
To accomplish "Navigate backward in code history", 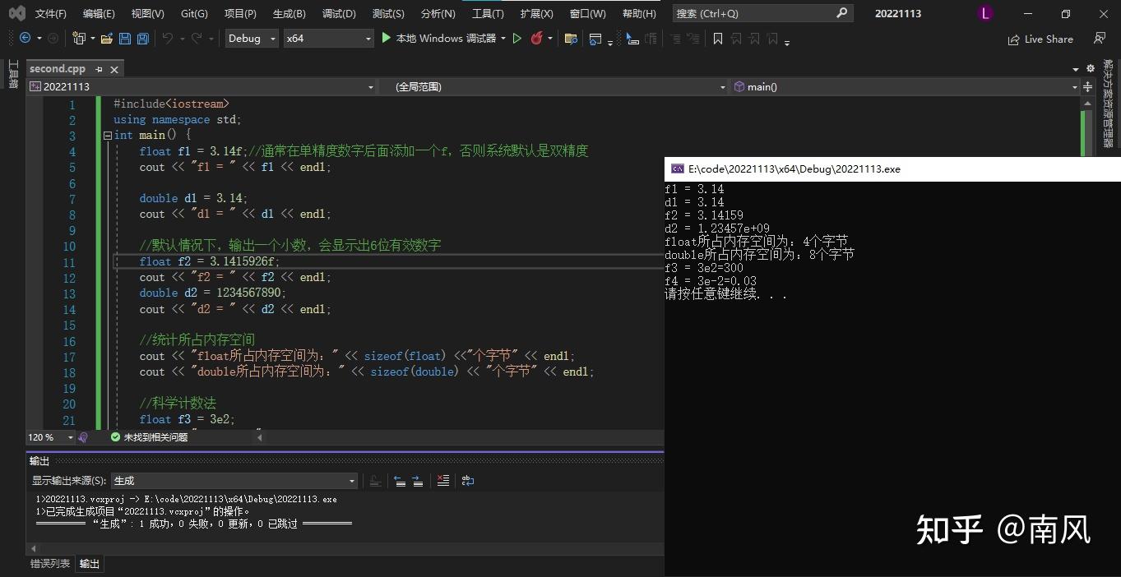I will click(25, 38).
